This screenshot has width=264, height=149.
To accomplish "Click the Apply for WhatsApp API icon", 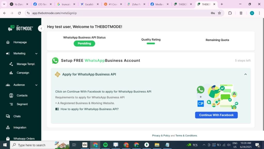I will click(x=57, y=74).
